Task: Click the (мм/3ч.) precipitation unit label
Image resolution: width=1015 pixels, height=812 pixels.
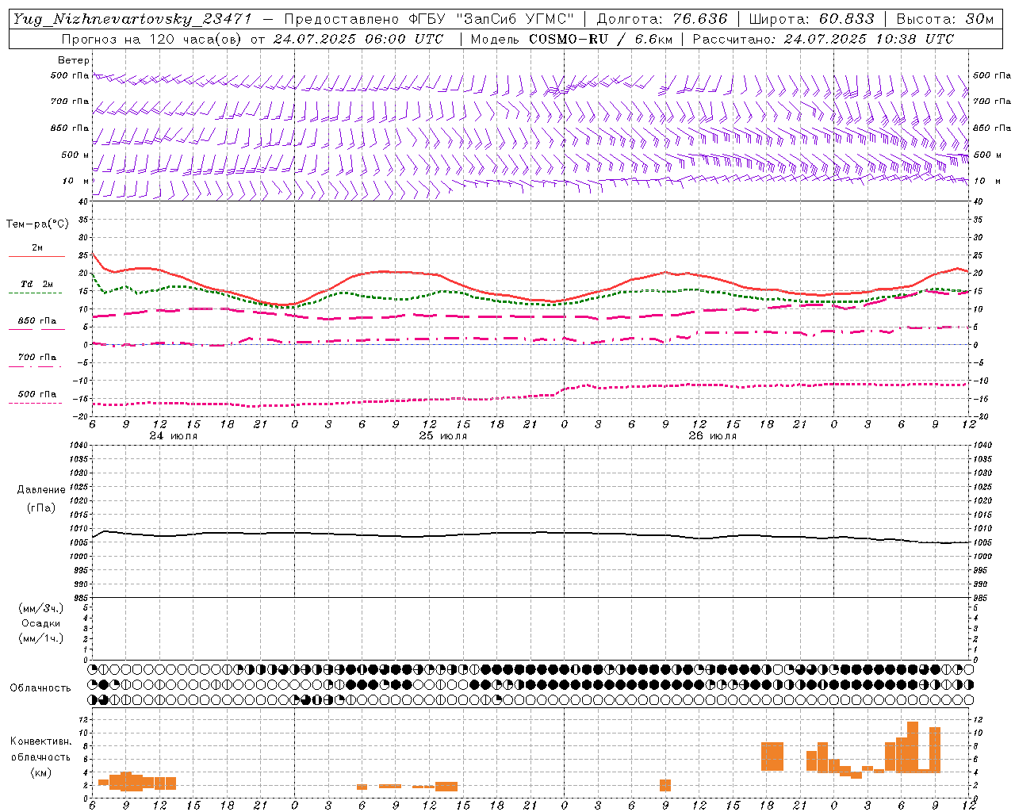Action: pyautogui.click(x=41, y=608)
